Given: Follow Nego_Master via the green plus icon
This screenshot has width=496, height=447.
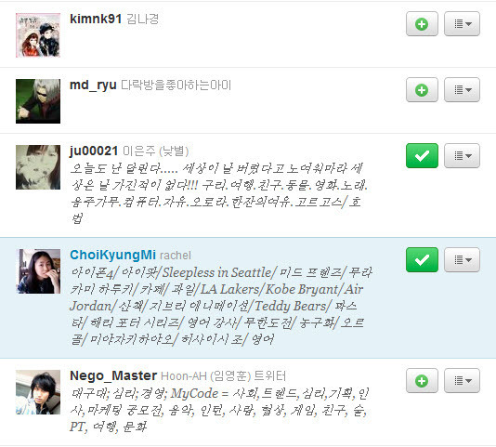Looking at the screenshot, I should (x=422, y=380).
